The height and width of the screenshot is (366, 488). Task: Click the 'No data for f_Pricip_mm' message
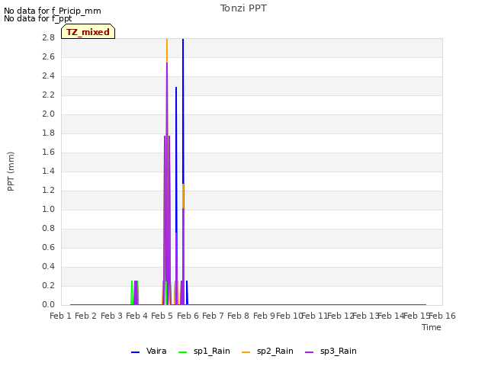[x=53, y=11]
